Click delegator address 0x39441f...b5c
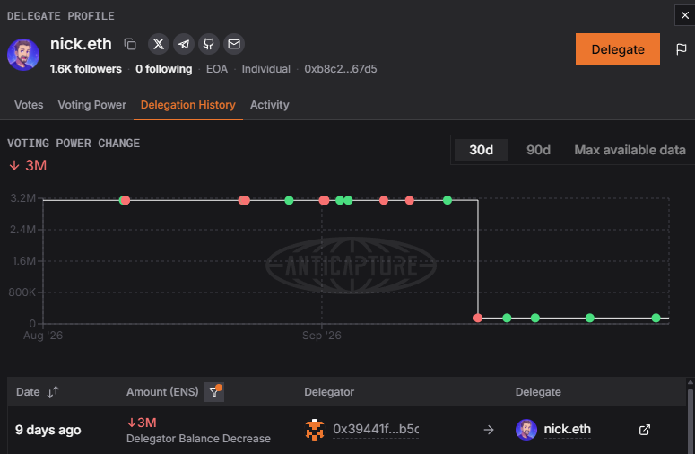695x454 pixels. coord(376,429)
